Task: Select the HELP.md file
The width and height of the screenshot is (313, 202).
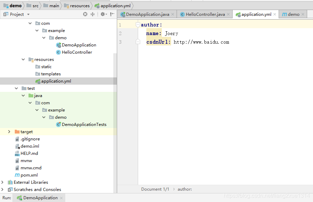Action: 29,153
